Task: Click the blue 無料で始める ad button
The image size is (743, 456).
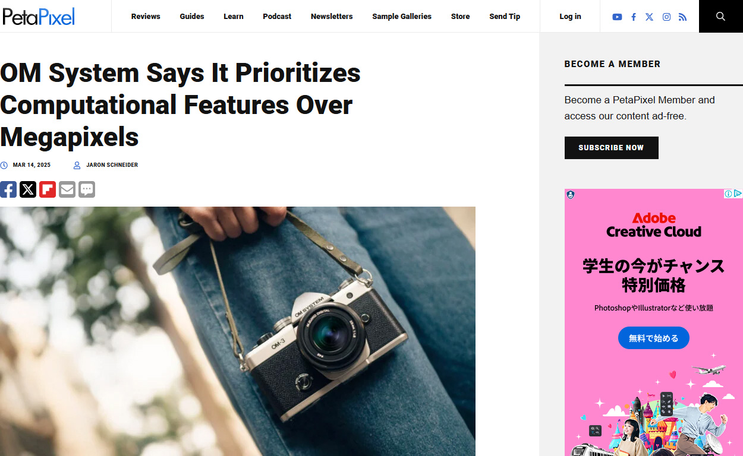Action: (653, 338)
